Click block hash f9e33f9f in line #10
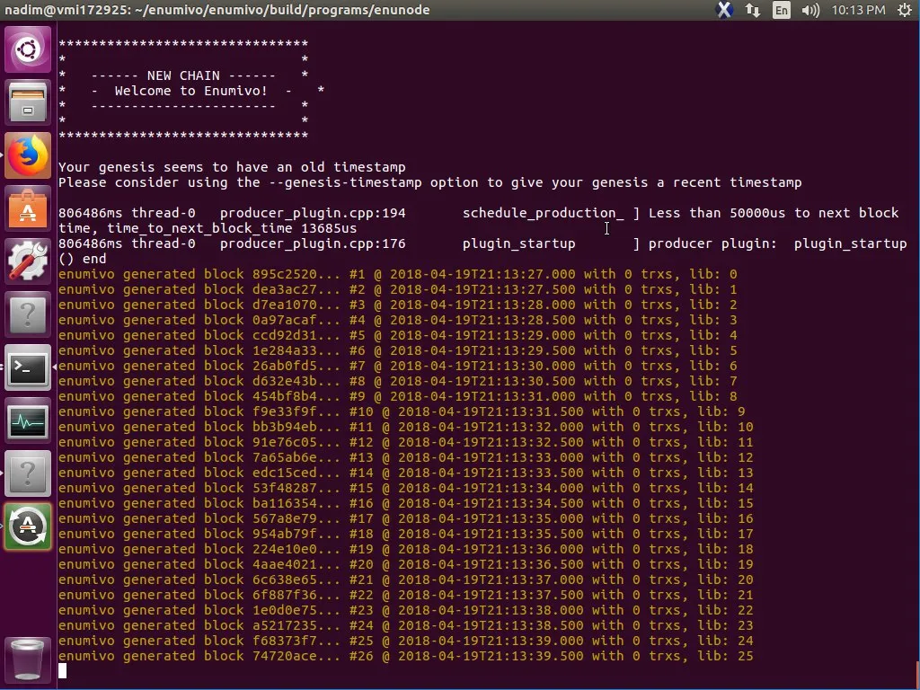Image resolution: width=920 pixels, height=690 pixels. [x=285, y=411]
